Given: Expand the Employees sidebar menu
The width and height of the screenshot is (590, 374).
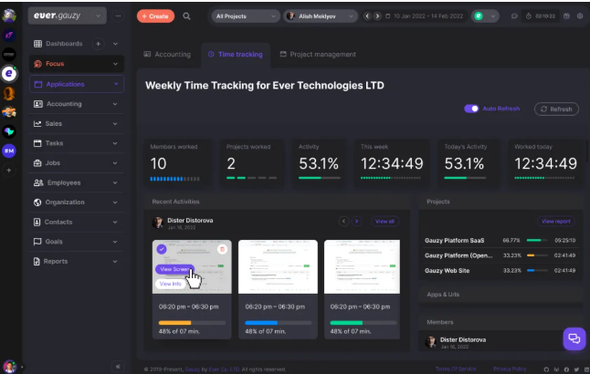Looking at the screenshot, I should click(x=116, y=182).
